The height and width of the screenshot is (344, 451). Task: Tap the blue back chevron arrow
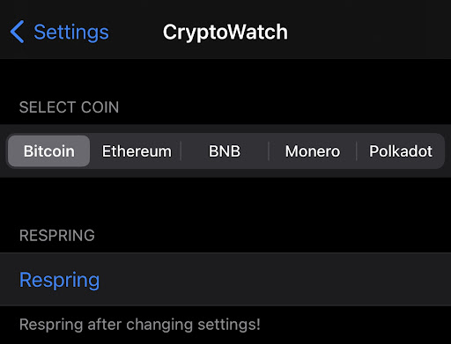tap(17, 32)
